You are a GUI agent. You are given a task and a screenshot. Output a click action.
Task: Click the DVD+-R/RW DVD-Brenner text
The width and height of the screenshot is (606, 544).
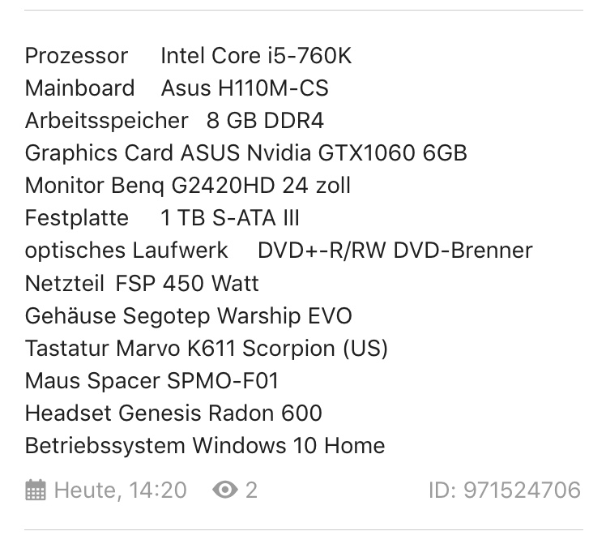(x=395, y=251)
